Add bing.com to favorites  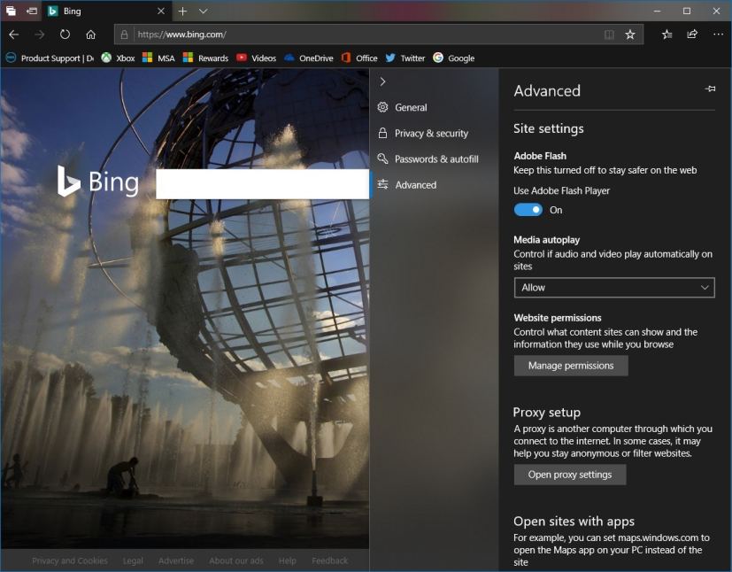click(630, 35)
